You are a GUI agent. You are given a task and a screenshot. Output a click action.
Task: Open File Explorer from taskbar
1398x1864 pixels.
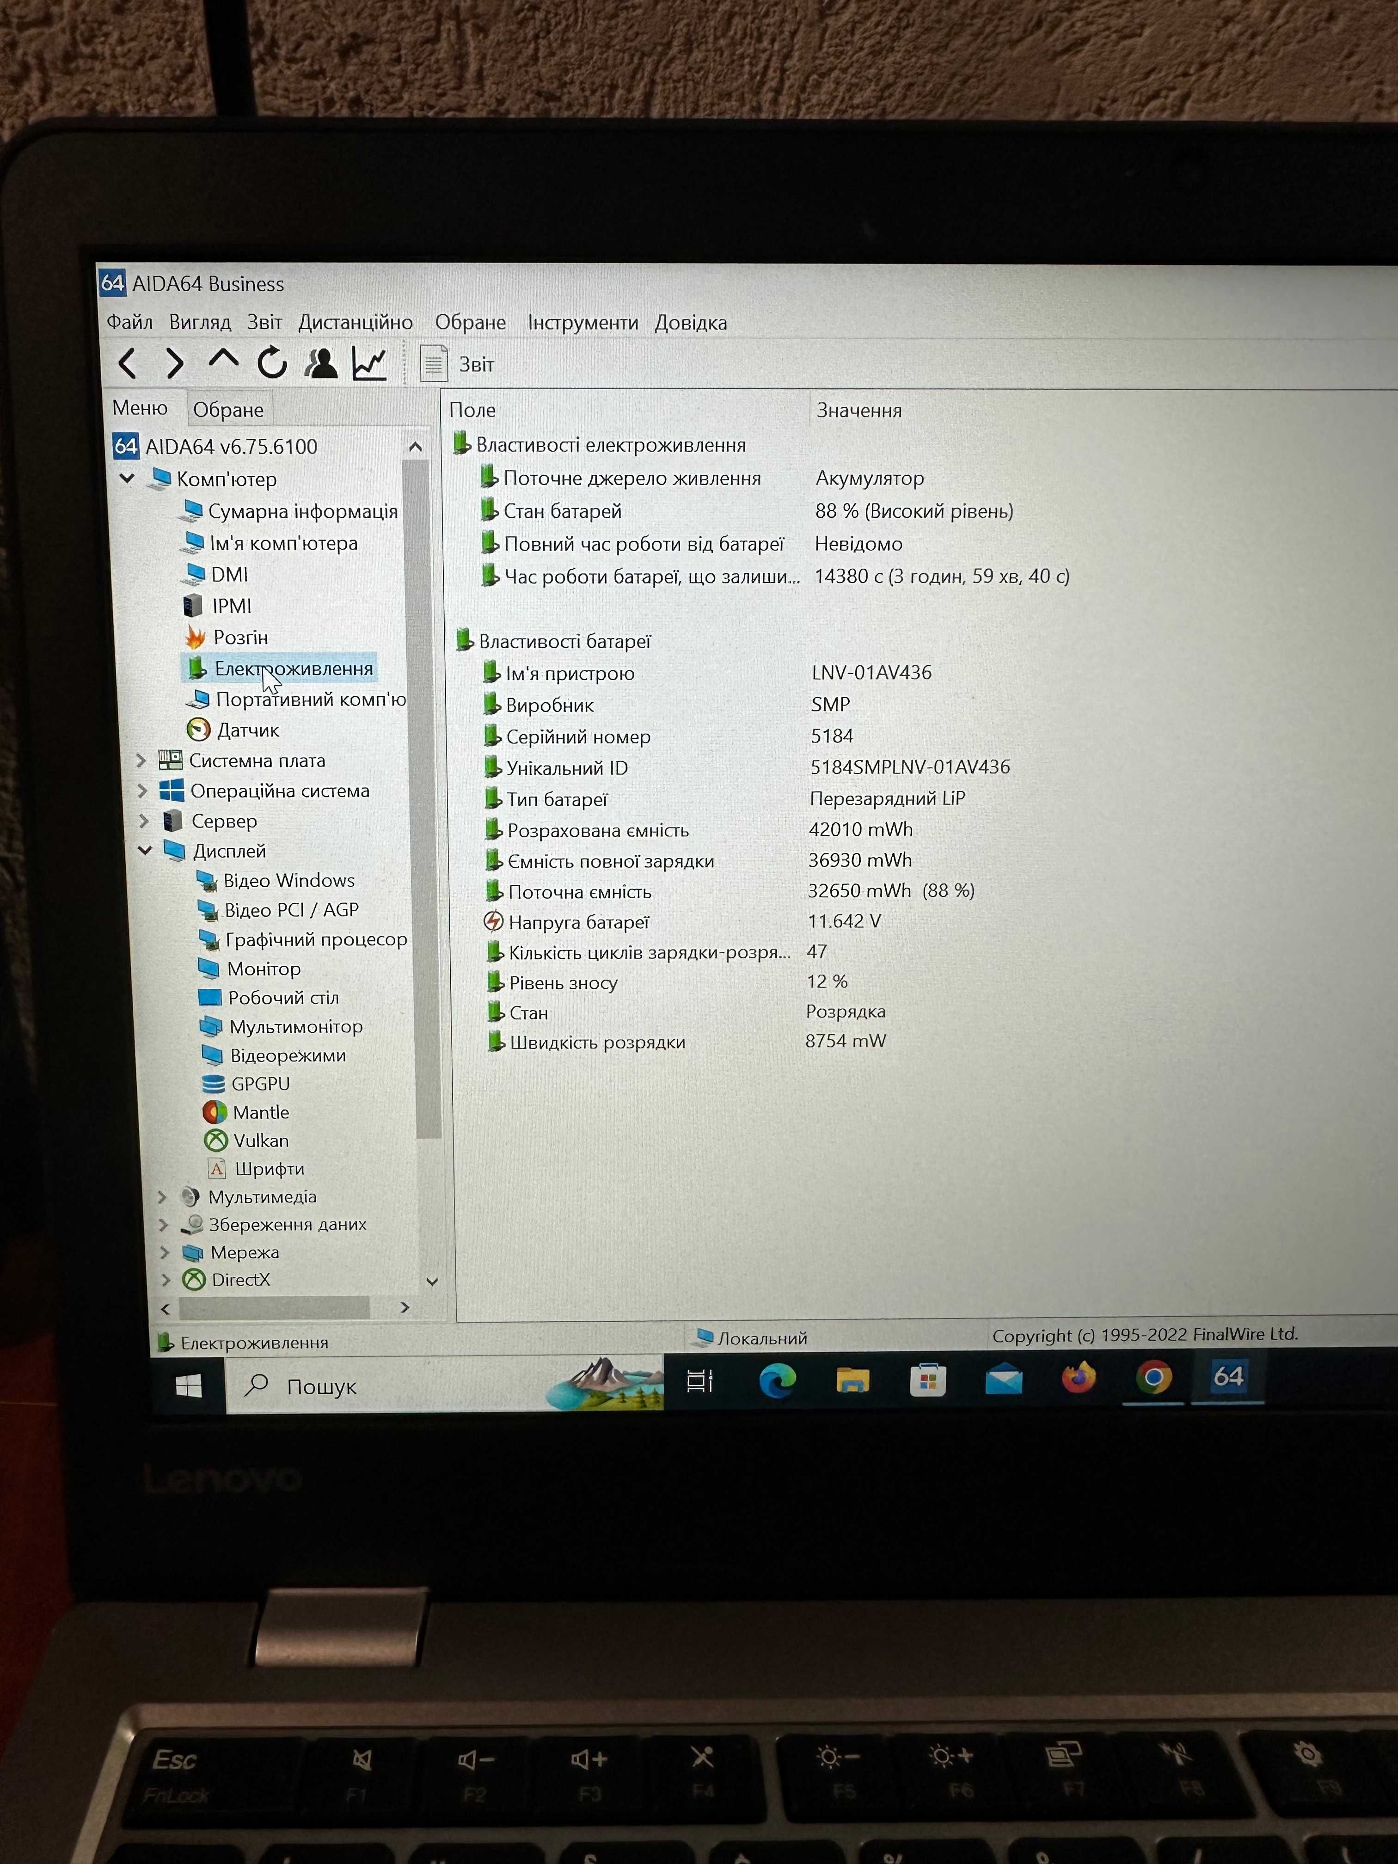tap(853, 1380)
